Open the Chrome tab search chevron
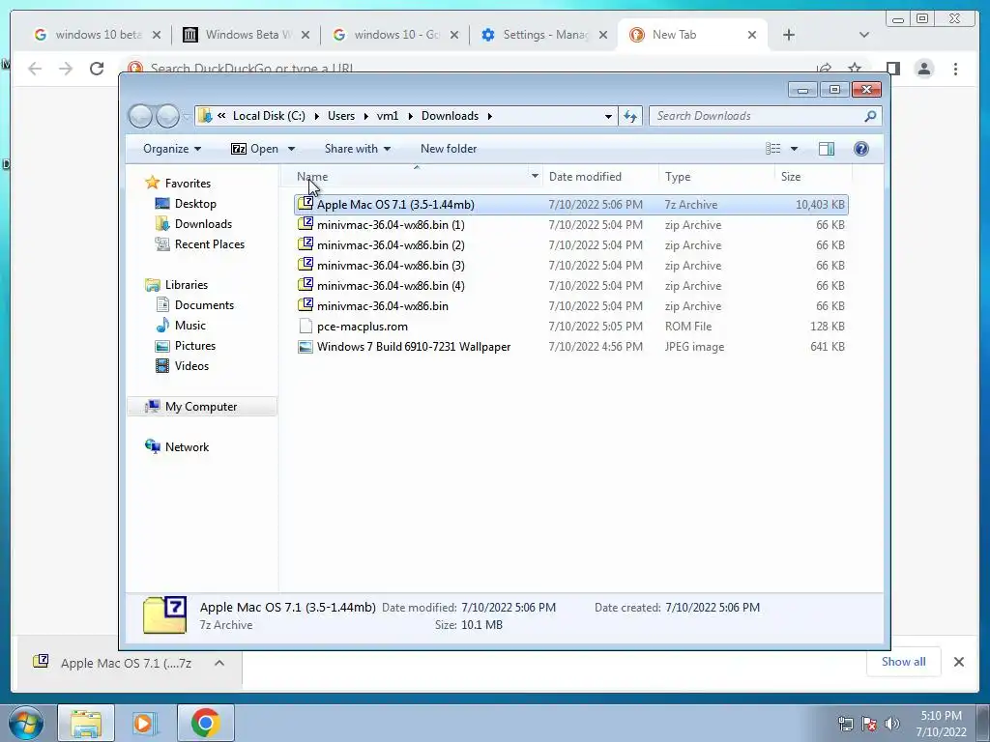Viewport: 990px width, 742px height. pyautogui.click(x=863, y=35)
